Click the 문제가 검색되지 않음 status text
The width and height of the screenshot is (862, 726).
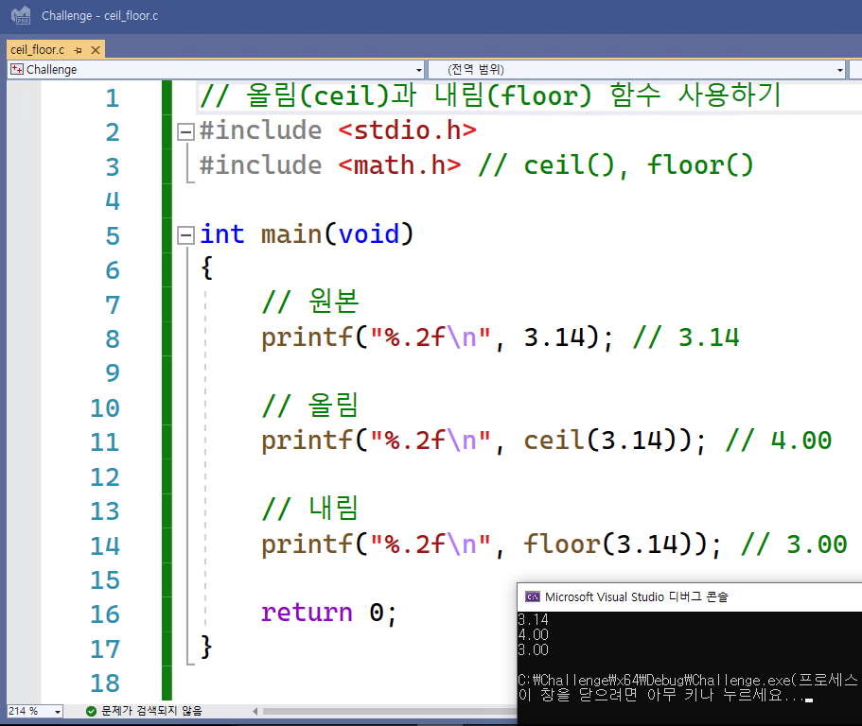(x=151, y=711)
